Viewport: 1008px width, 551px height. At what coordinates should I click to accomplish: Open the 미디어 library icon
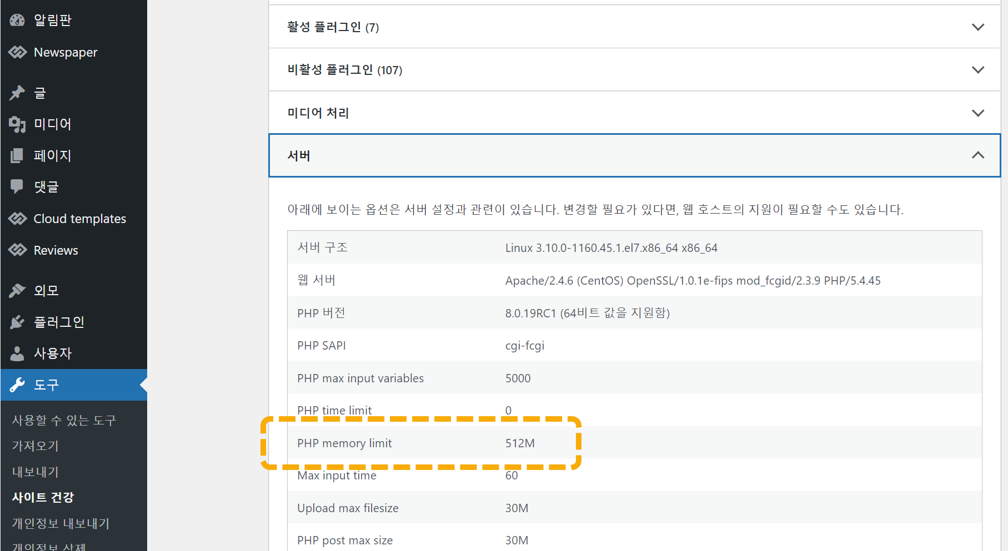coord(17,124)
